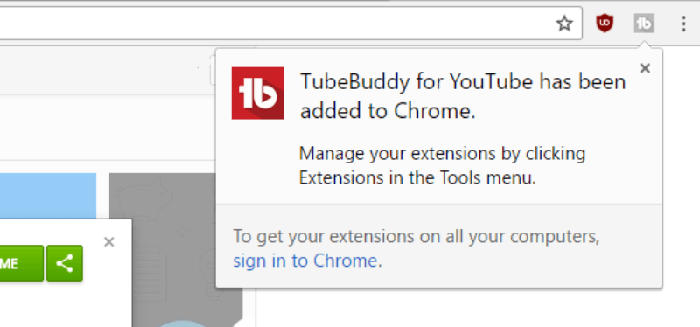Click the red TubeBuddy logo in the notification
The image size is (700, 327).
pos(257,94)
